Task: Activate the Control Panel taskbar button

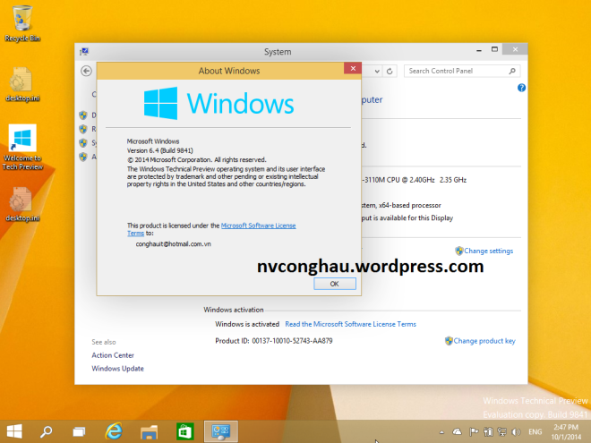Action: pyautogui.click(x=221, y=431)
